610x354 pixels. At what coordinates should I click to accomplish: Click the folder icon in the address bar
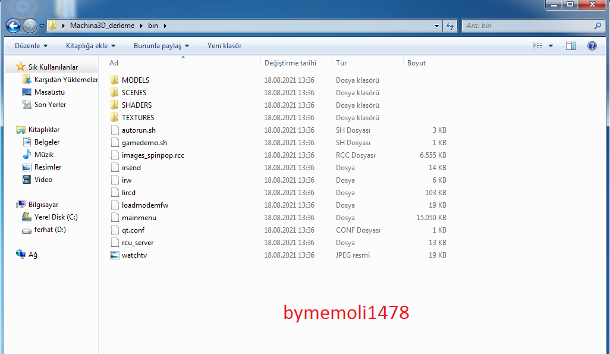[x=52, y=26]
